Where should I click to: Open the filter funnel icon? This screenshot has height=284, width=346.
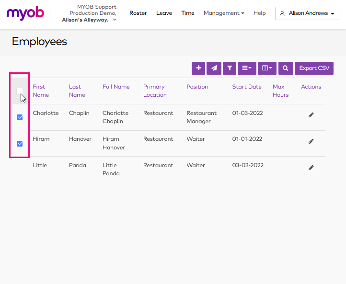pyautogui.click(x=229, y=68)
